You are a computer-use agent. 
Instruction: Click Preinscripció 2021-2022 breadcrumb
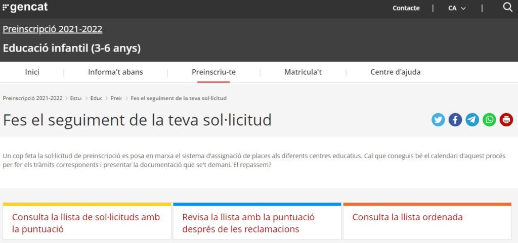[x=32, y=98]
